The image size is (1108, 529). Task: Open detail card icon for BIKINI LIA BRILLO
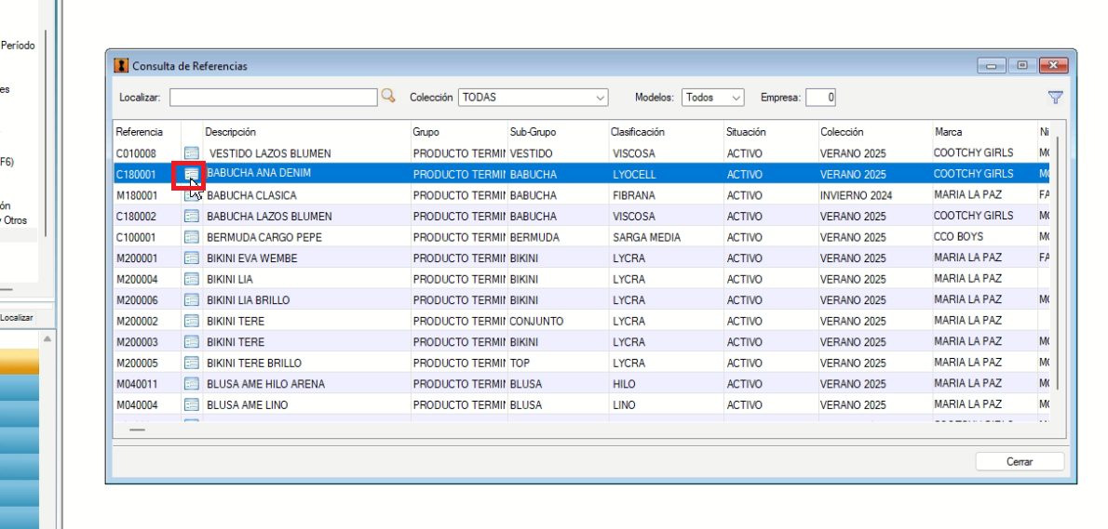(192, 299)
